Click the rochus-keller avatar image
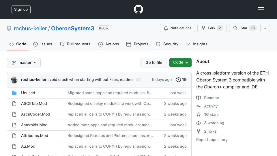Viewport: 277px width, 156px height. 14,80
